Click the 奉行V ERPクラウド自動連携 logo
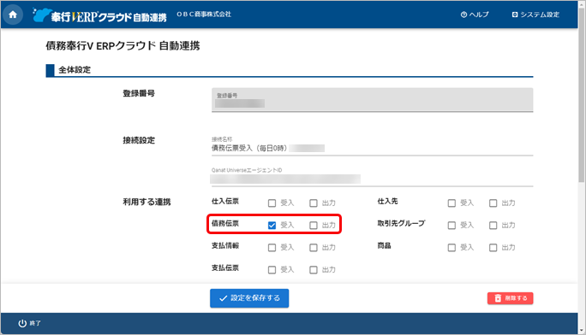Image resolution: width=586 pixels, height=335 pixels. pyautogui.click(x=99, y=15)
